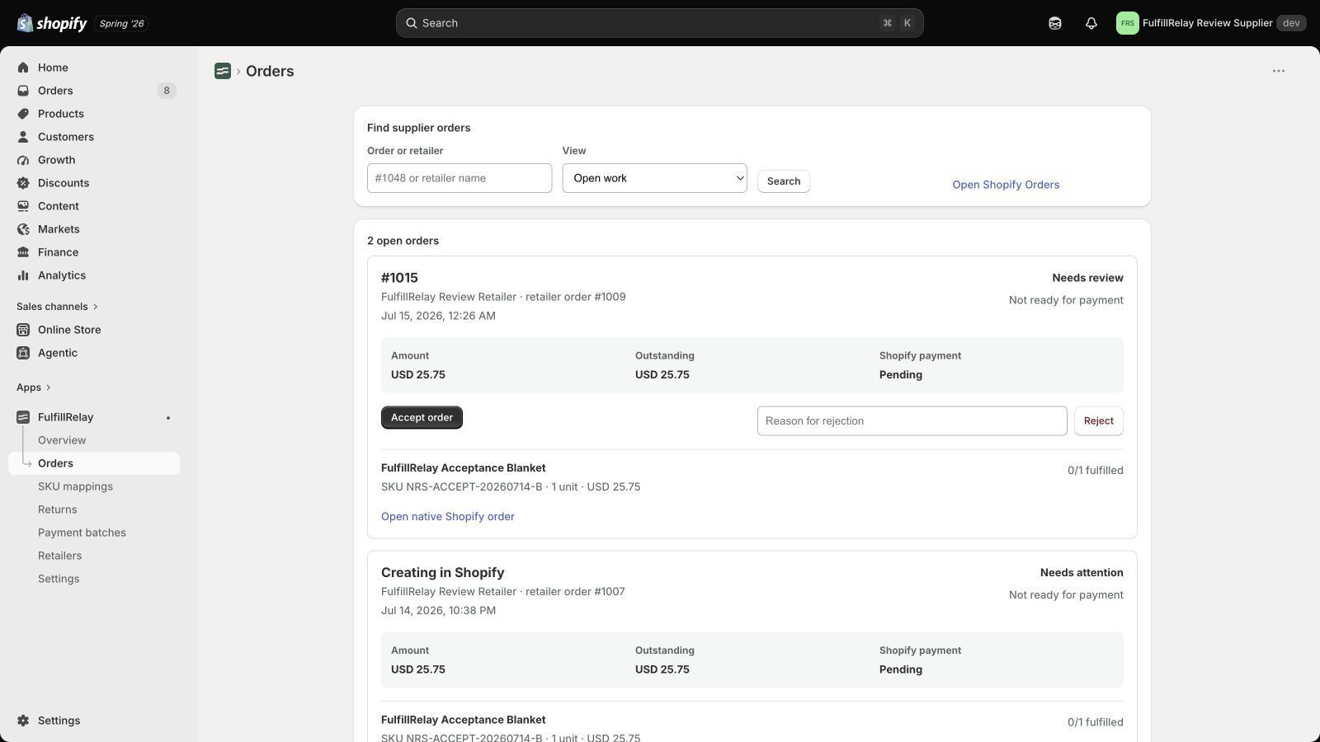Viewport: 1320px width, 742px height.
Task: Open the FulfillRelay Review Supplier account menu
Action: tap(1211, 23)
